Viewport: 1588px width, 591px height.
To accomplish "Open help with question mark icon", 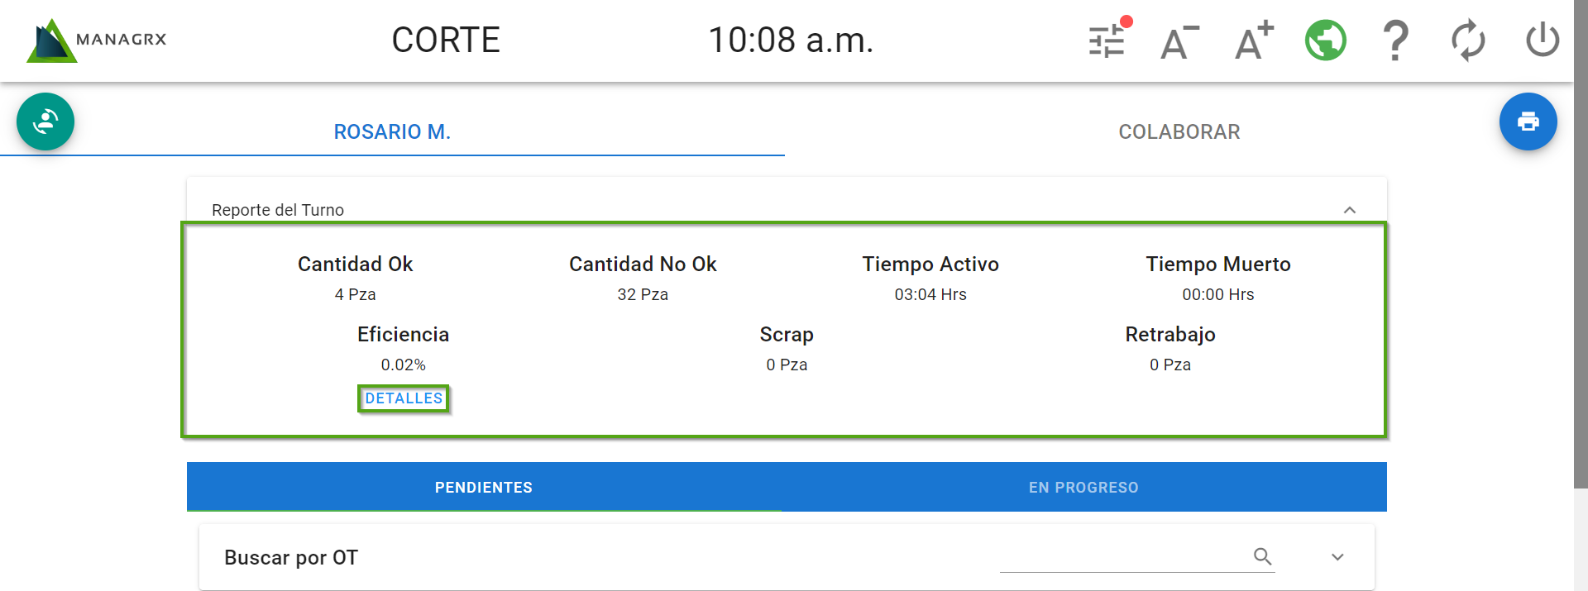I will pos(1395,41).
